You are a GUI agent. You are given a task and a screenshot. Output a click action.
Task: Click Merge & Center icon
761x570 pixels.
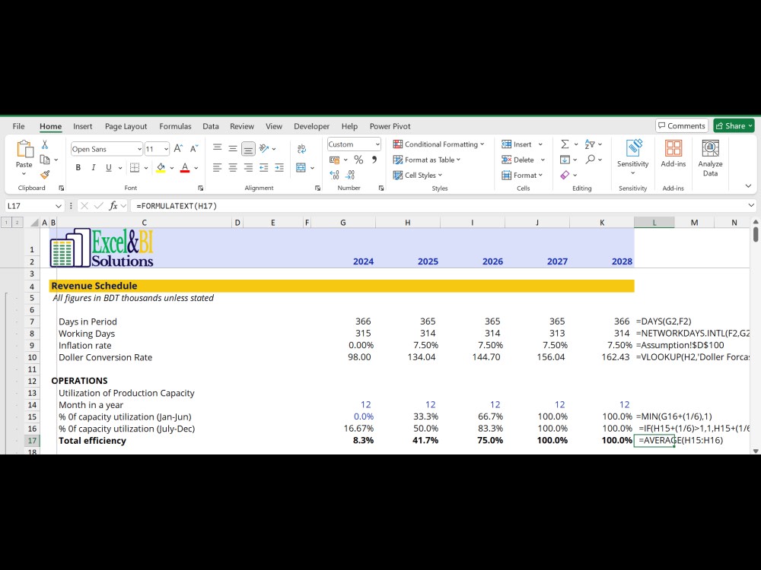coord(301,168)
